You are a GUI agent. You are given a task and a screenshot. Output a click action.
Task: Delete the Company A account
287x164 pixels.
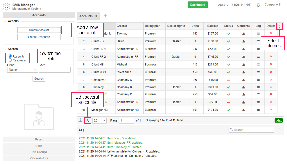point(271,79)
